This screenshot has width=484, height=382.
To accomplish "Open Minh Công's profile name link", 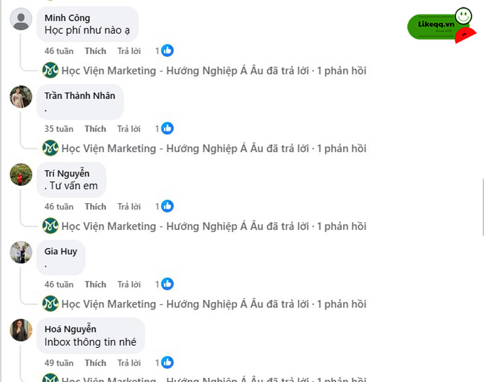I will coord(67,18).
